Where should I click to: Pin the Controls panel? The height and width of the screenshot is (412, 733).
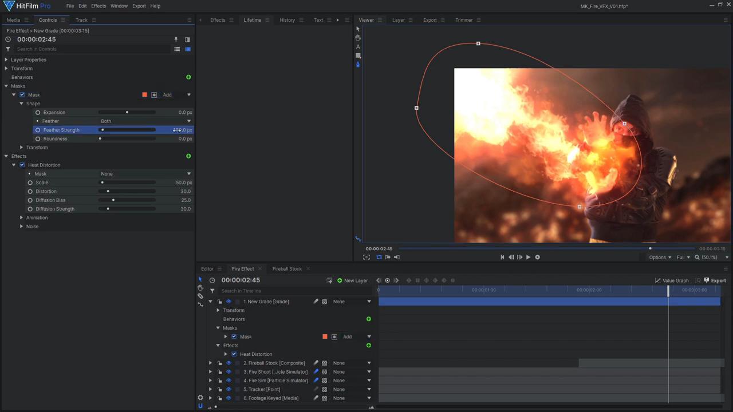click(176, 39)
